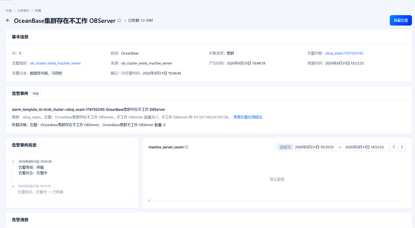415x228 pixels.
Task: Navigate to 告警事件 breadcrumb
Action: (23, 11)
